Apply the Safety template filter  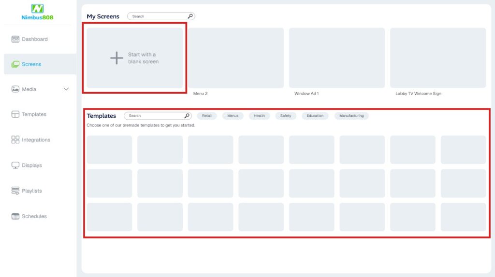(x=286, y=116)
